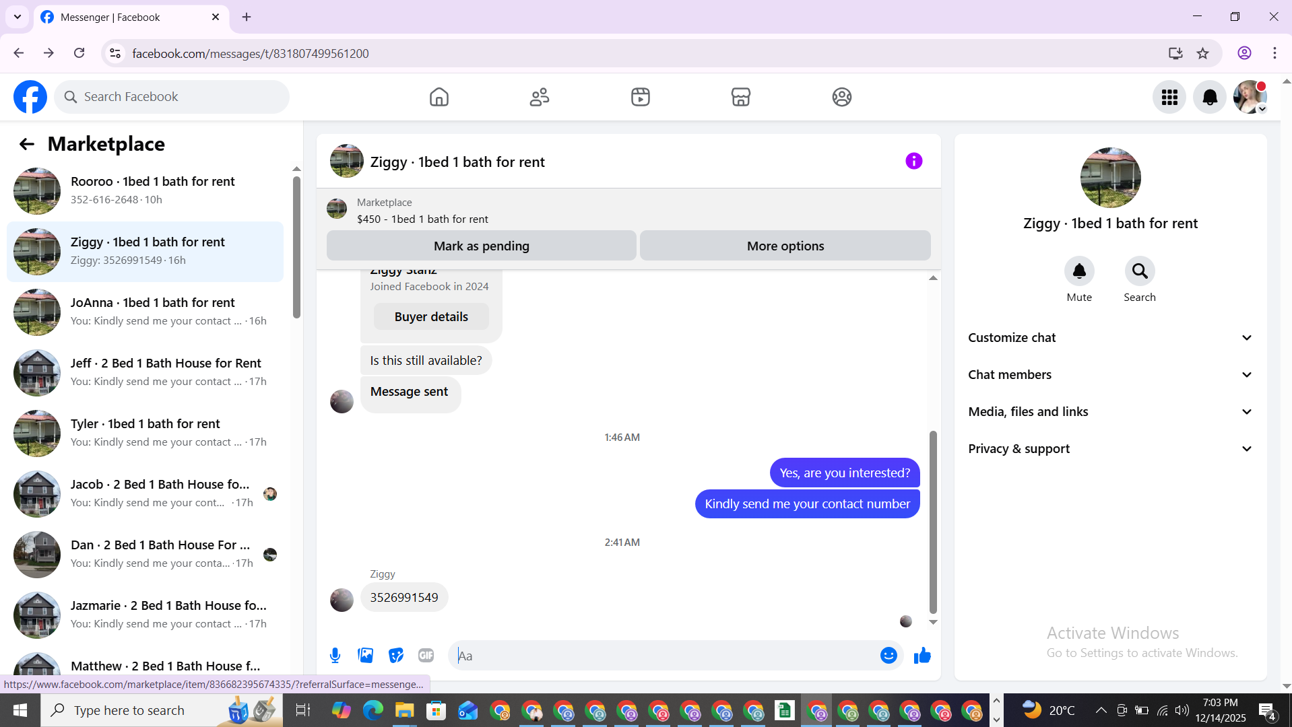Click the 'Yes, are you interested?' message
This screenshot has height=727, width=1292.
[x=845, y=473]
